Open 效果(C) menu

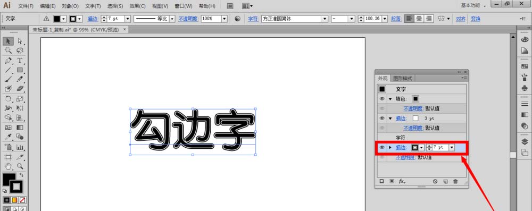point(137,6)
